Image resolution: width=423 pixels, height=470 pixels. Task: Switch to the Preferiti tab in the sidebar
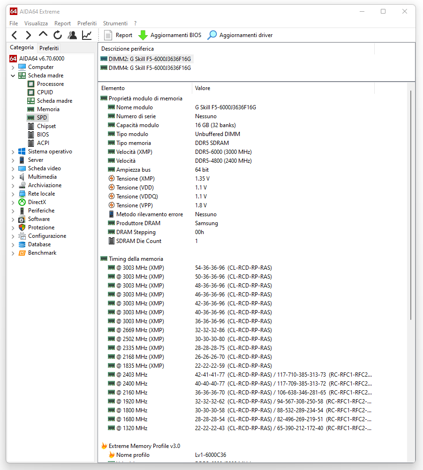point(49,48)
